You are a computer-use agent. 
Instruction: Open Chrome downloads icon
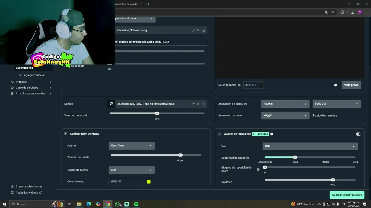[x=353, y=12]
